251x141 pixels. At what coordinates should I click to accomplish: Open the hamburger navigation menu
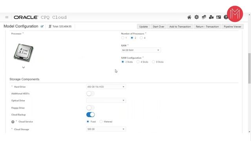pos(7,17)
